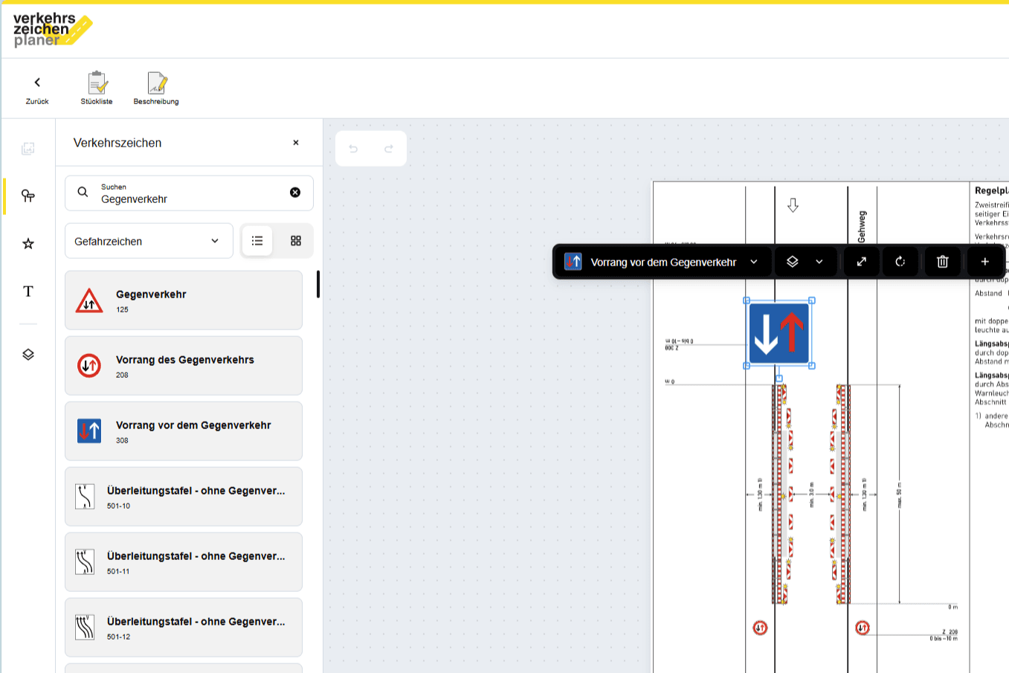Click the plus icon in floating toolbar

pos(985,262)
